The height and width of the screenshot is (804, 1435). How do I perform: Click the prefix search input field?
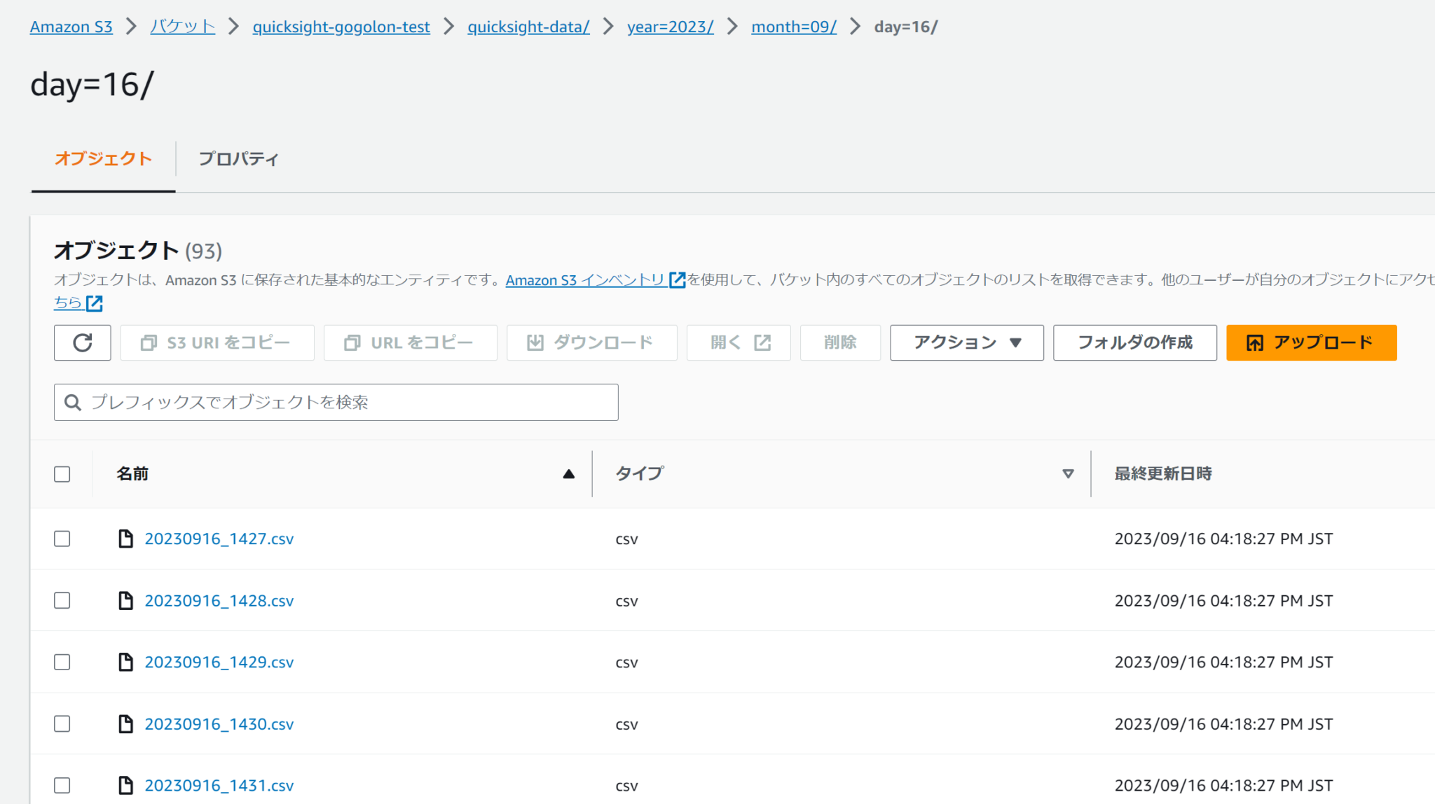pyautogui.click(x=336, y=402)
